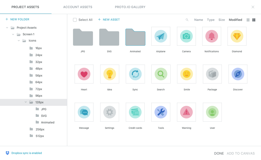This screenshot has height=160, width=261.
Task: Open the Dropbox sync is enabled link
Action: (x=27, y=153)
